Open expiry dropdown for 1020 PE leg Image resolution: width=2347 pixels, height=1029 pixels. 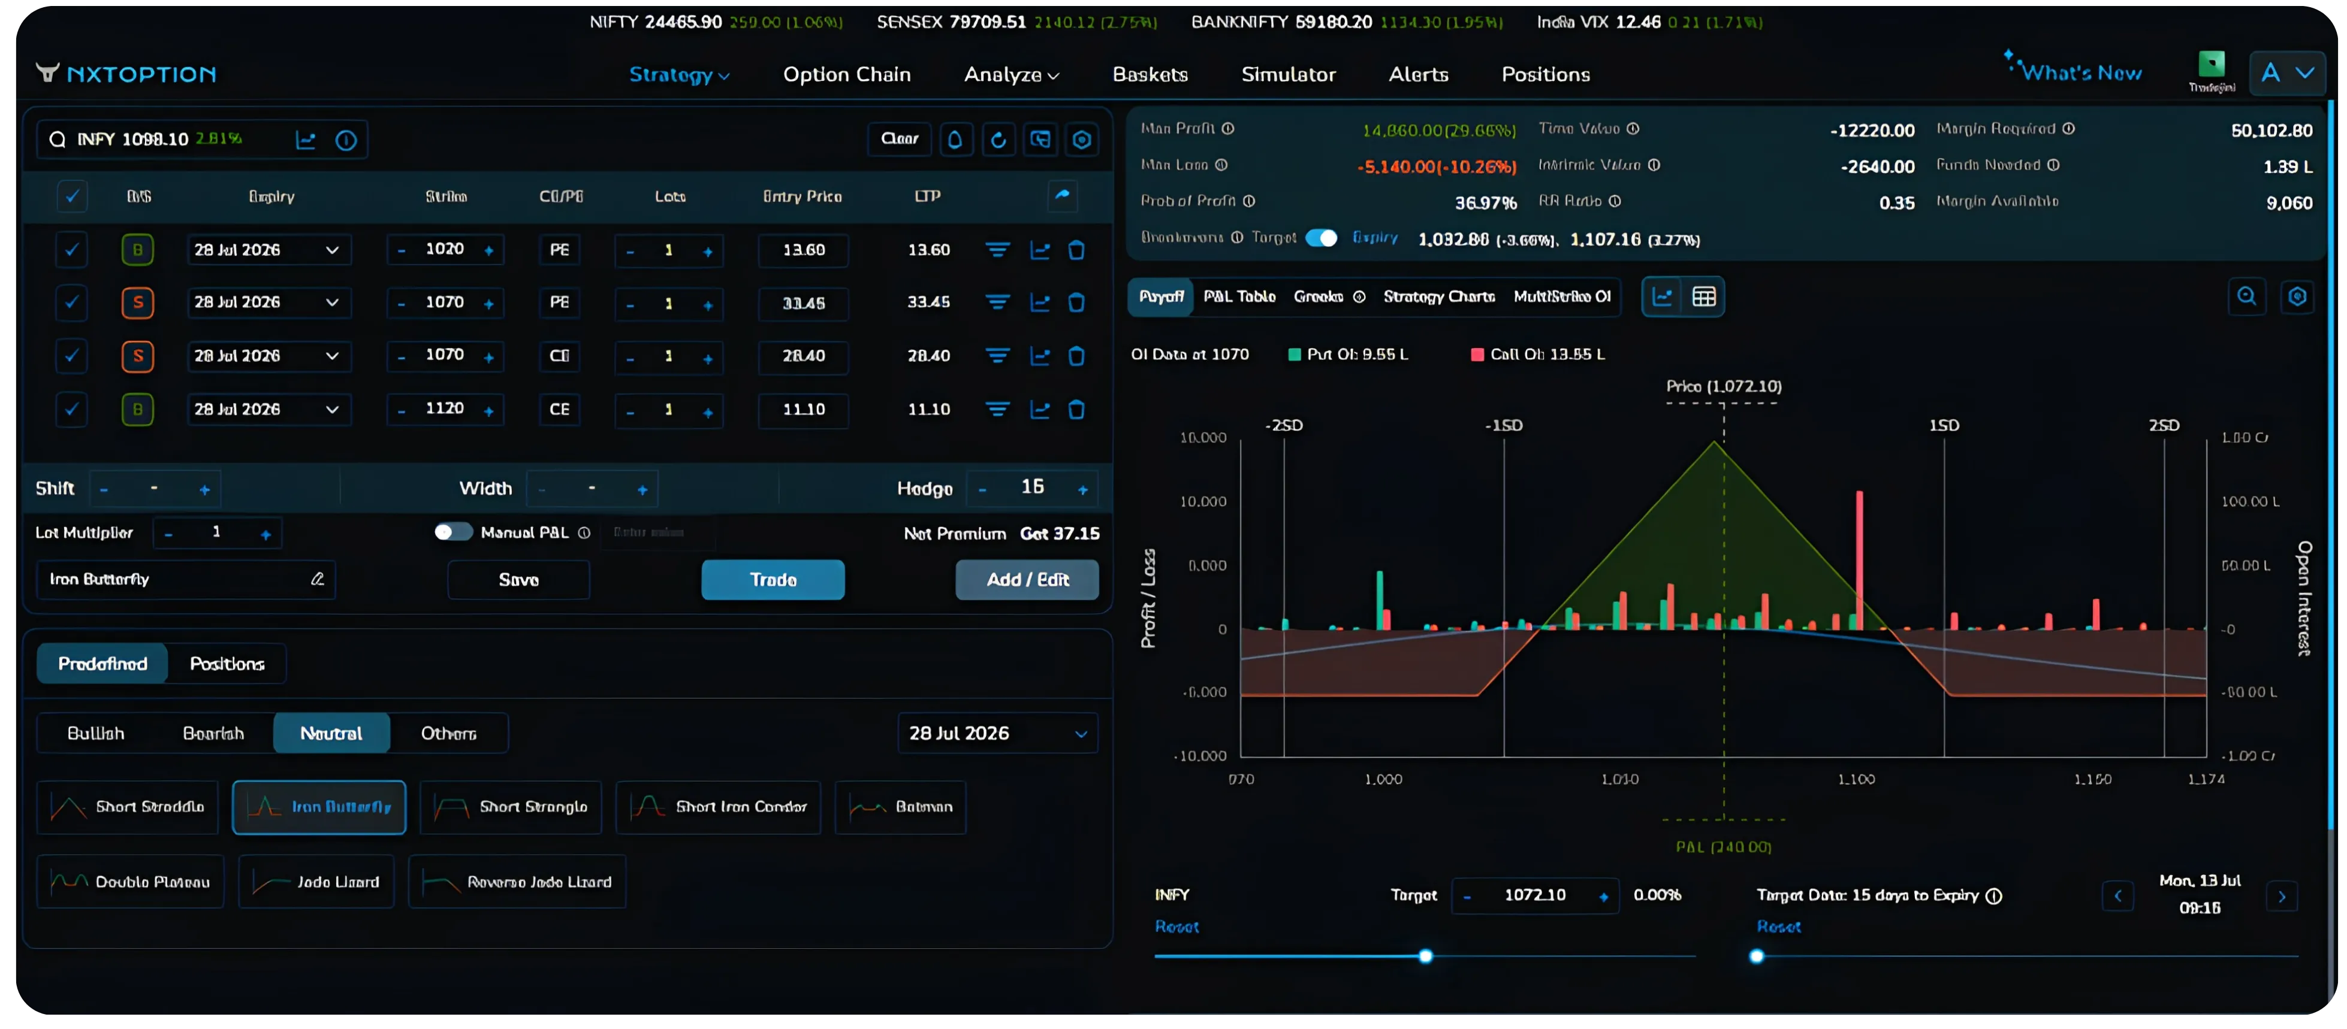(269, 250)
